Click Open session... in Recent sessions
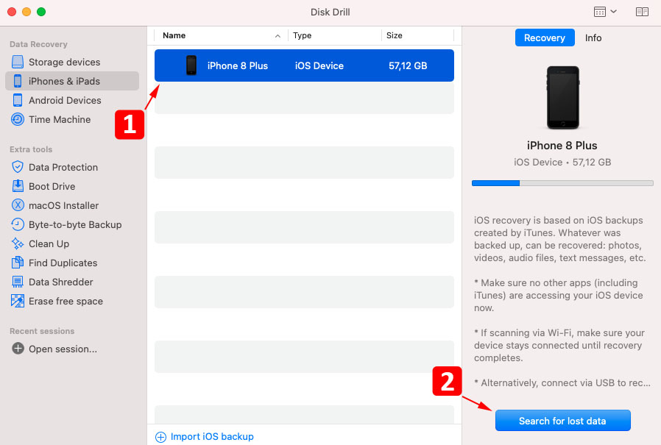Viewport: 661px width, 445px height. pos(63,349)
